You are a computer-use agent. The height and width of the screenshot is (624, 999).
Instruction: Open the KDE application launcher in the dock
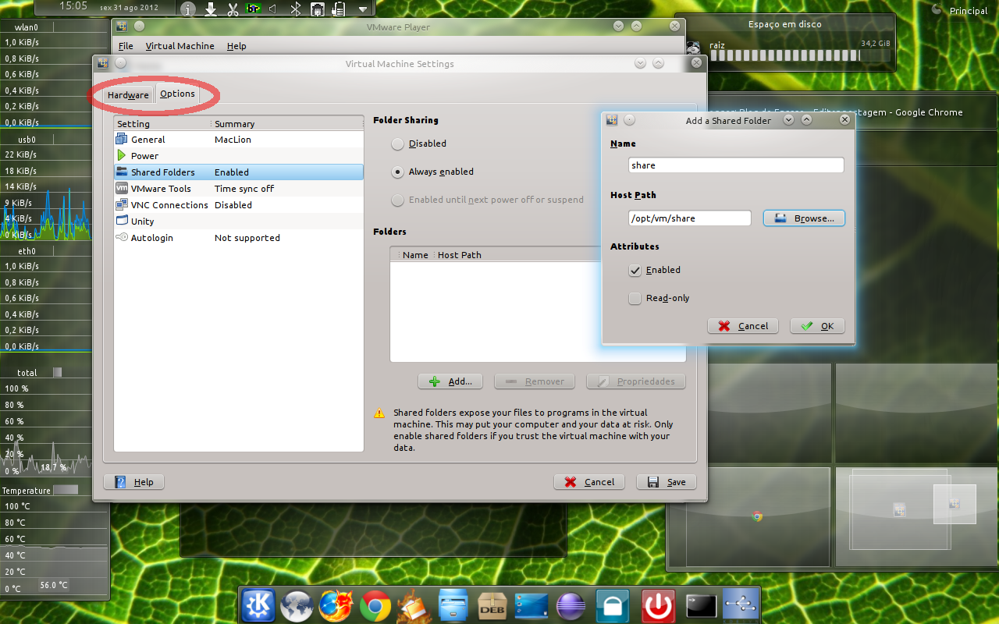pos(258,605)
